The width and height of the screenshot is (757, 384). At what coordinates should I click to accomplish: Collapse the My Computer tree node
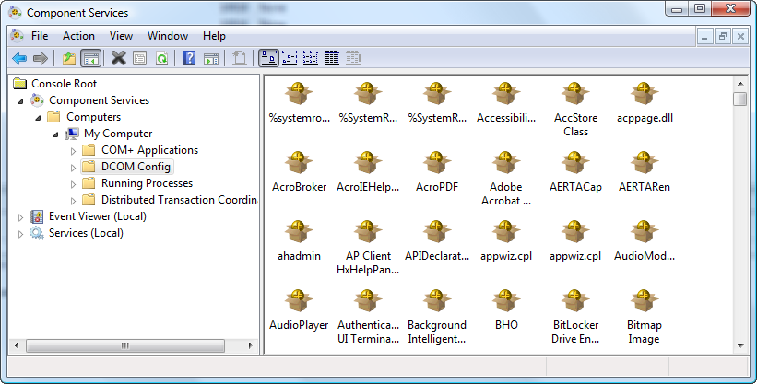56,134
